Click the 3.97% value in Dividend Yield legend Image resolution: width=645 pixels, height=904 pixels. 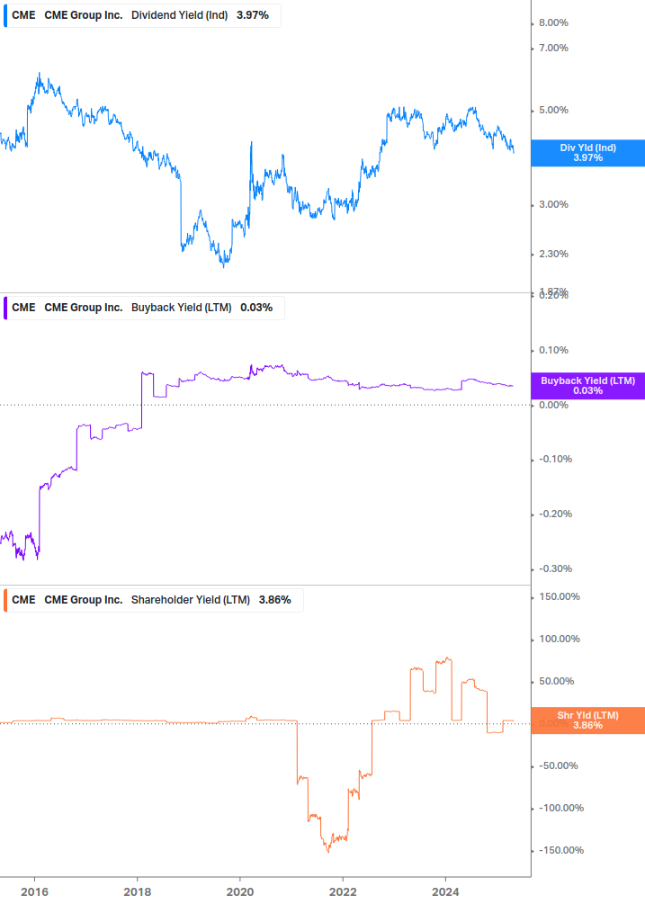tap(253, 15)
